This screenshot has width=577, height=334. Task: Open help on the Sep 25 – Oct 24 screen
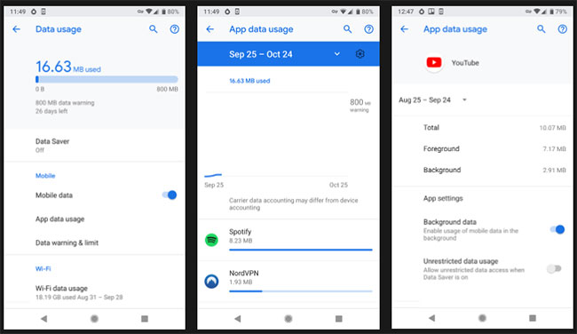tap(368, 29)
